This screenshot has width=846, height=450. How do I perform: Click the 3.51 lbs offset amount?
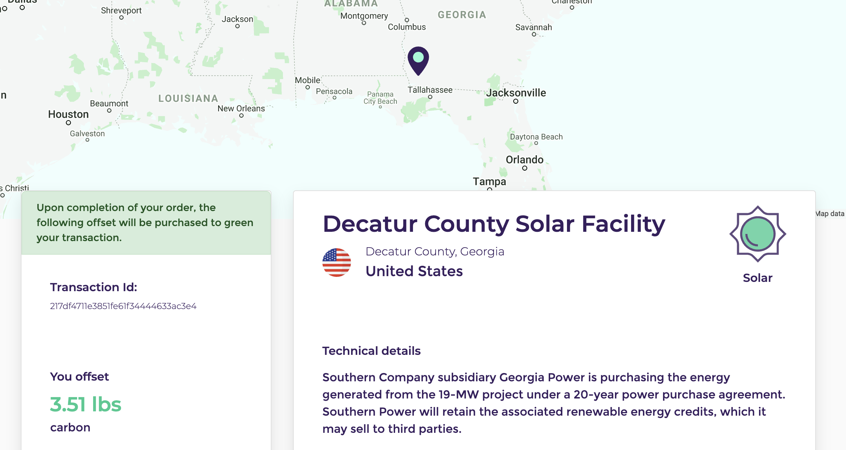tap(86, 404)
